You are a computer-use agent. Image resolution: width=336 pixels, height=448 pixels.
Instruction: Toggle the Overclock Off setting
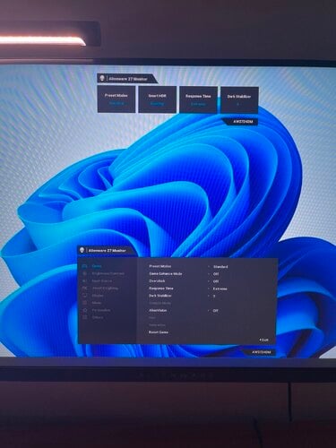coord(216,281)
